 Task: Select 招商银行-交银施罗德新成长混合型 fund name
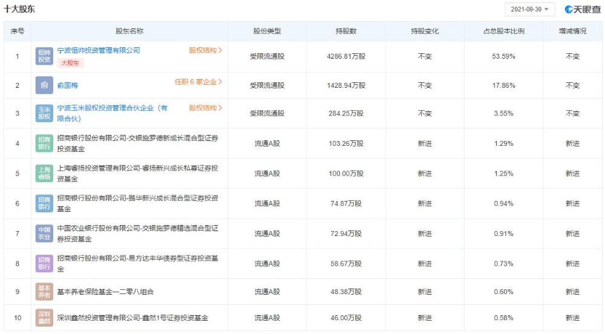click(138, 143)
